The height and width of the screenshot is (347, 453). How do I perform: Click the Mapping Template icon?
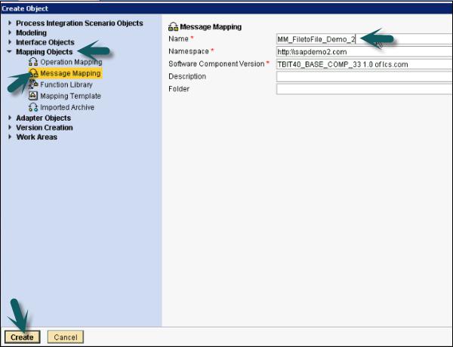(33, 96)
